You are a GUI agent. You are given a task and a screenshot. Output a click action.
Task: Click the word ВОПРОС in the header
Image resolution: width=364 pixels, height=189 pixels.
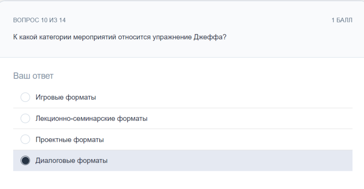26,20
